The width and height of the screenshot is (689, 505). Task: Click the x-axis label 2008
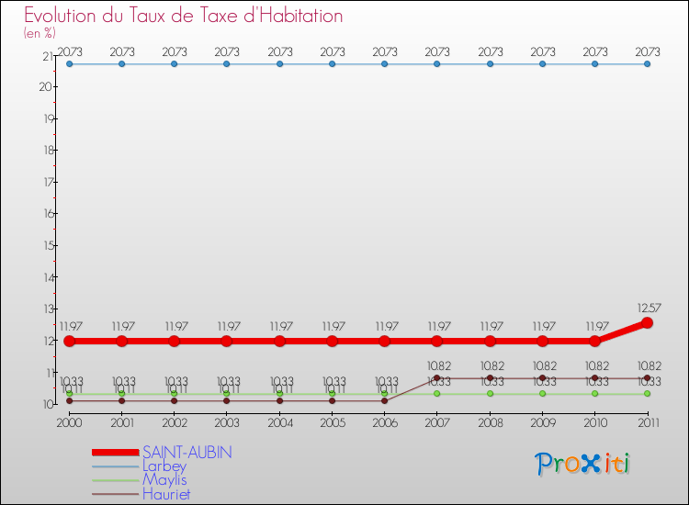pyautogui.click(x=491, y=422)
